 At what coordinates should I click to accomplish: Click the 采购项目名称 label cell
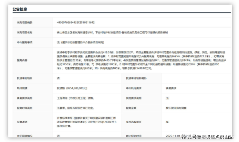pos(25,33)
